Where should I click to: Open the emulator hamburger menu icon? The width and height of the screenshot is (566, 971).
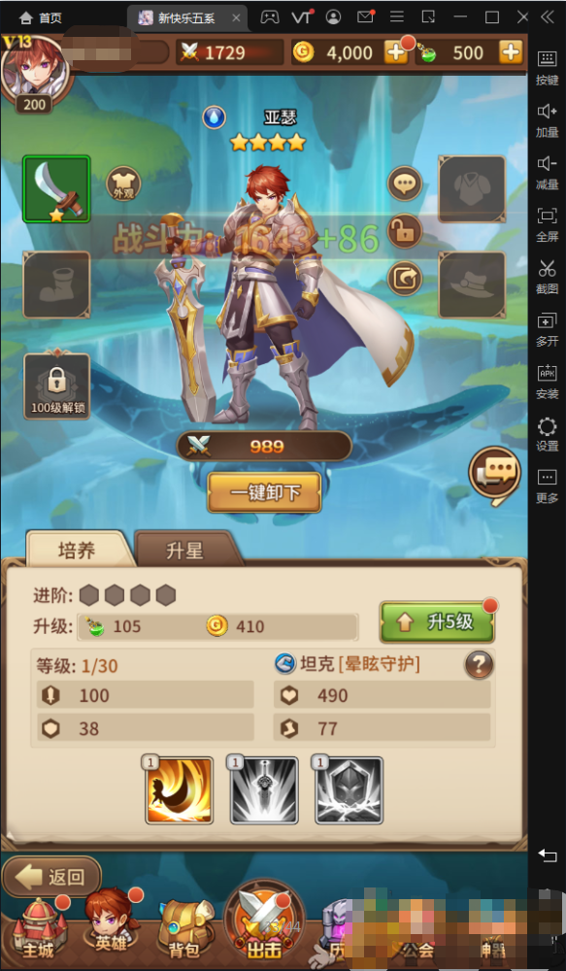[x=396, y=17]
